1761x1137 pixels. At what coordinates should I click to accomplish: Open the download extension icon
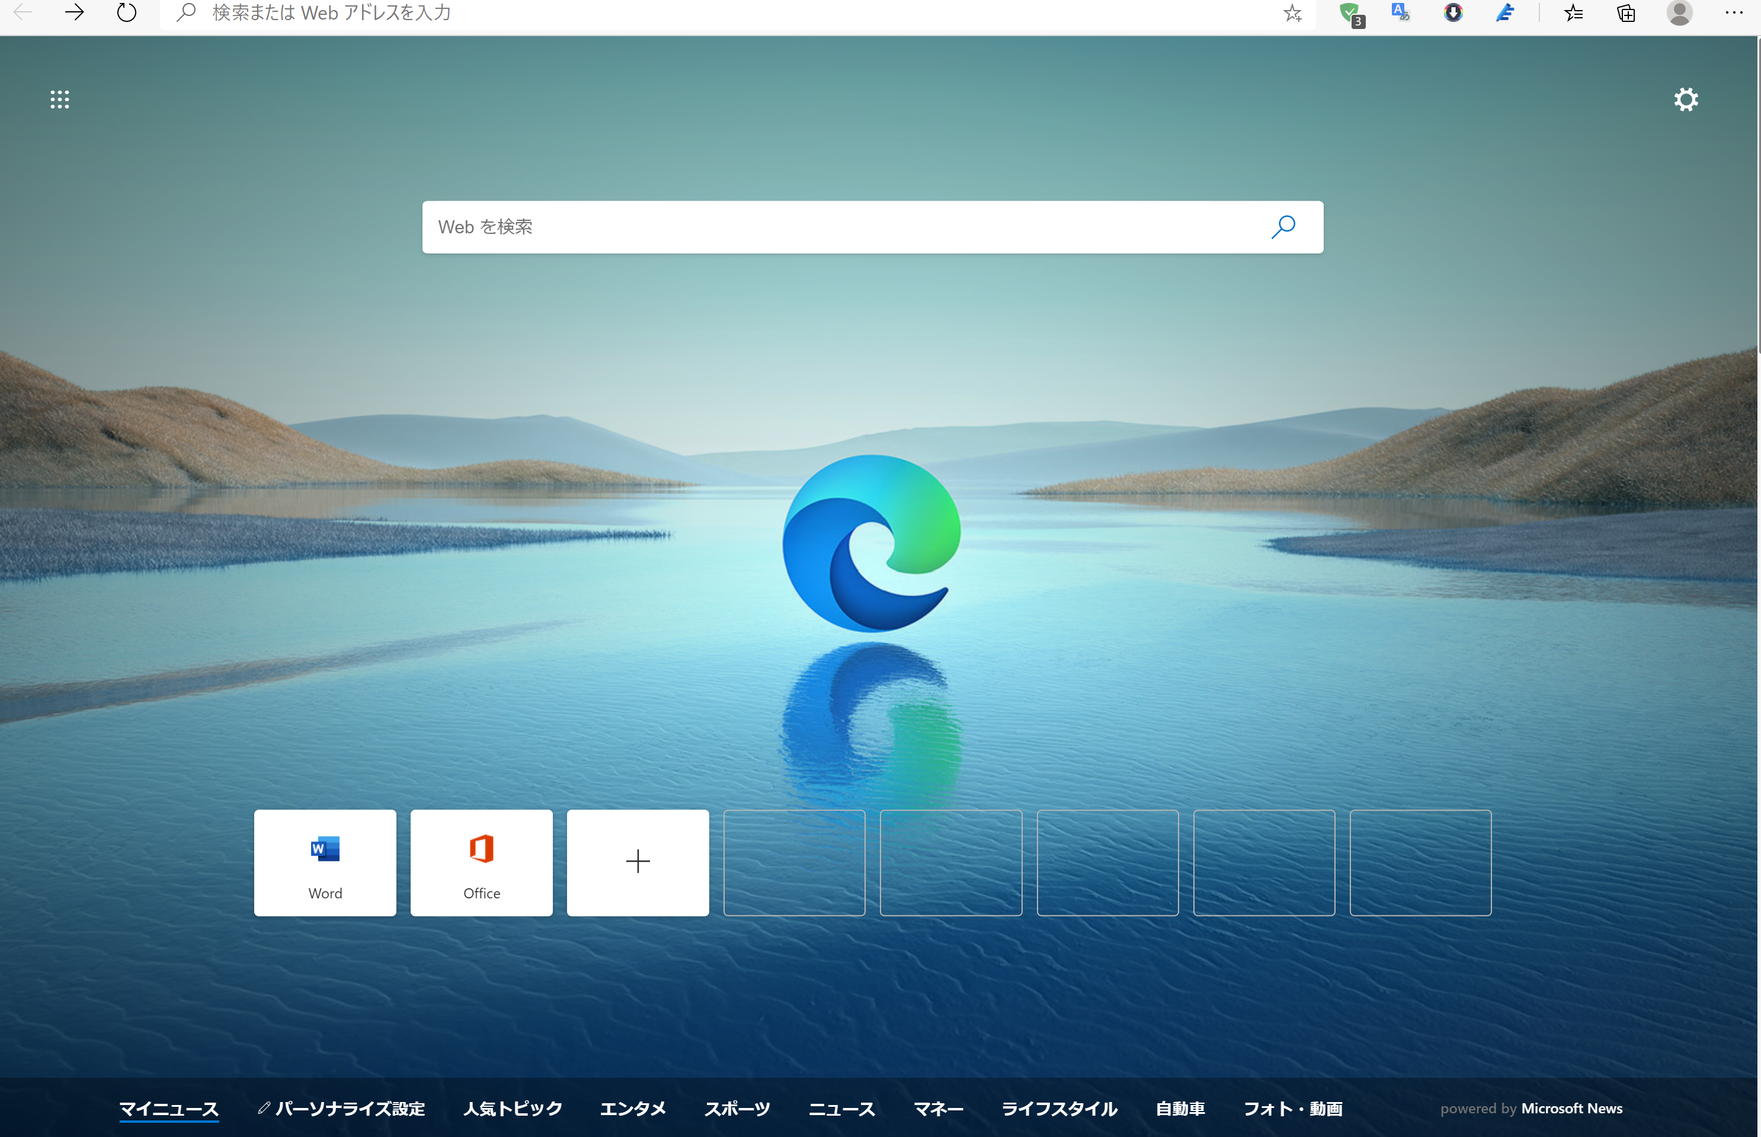(1453, 12)
